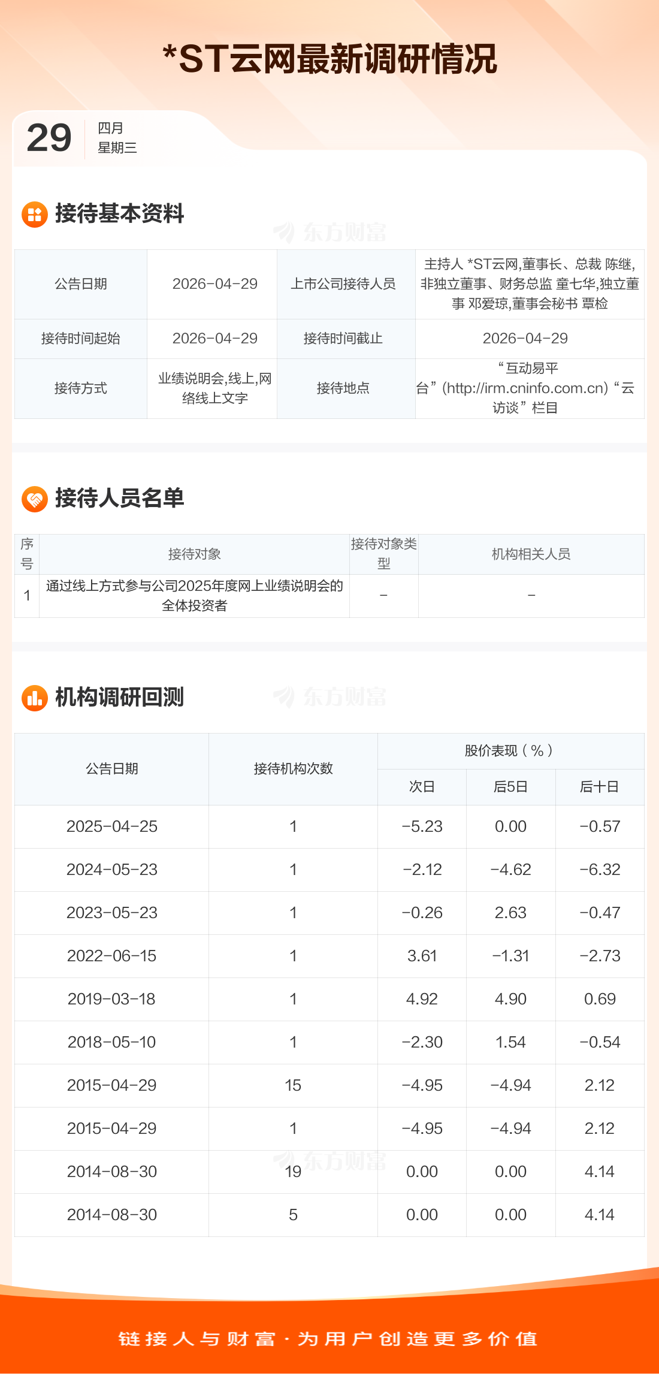Click the 接待机构次数 column header
This screenshot has height=1394, width=659.
(x=293, y=769)
